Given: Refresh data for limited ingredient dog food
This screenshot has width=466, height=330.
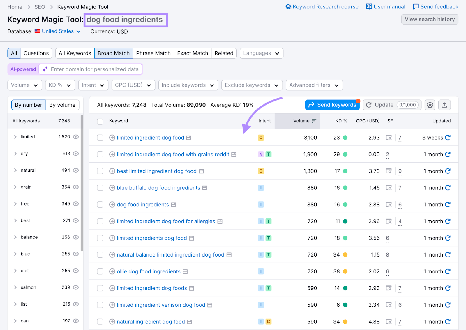Looking at the screenshot, I should point(448,138).
